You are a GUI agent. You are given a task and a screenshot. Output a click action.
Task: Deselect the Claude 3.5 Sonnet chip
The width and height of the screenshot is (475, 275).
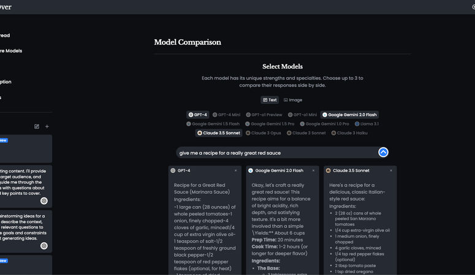coord(219,133)
